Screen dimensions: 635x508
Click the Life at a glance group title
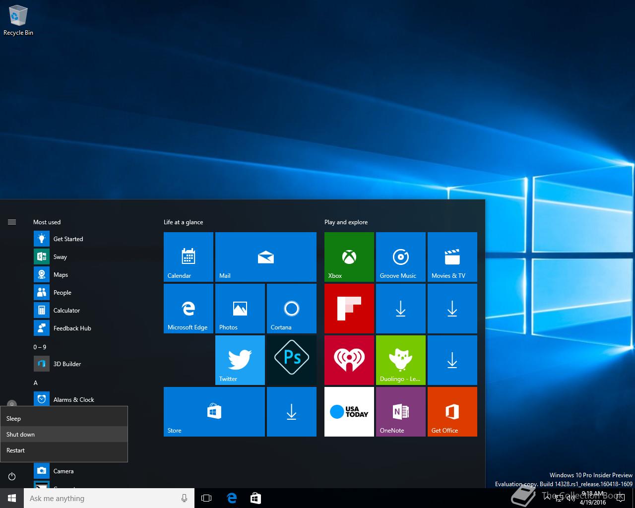183,222
